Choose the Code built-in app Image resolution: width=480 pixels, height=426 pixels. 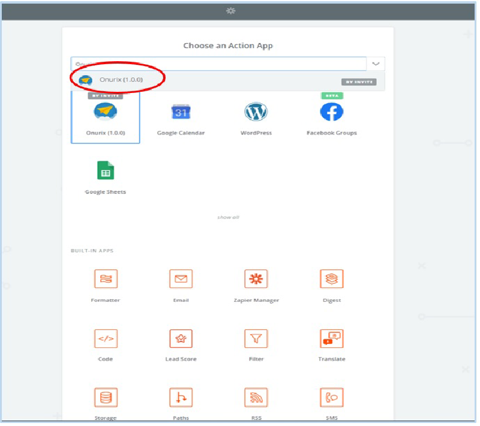click(x=106, y=345)
